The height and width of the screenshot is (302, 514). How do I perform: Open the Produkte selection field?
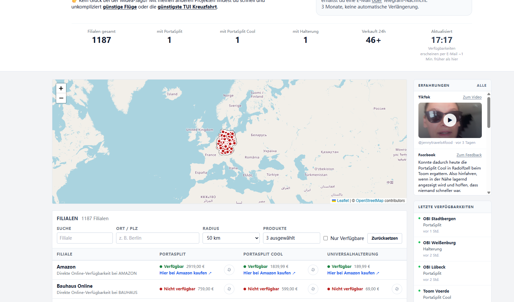[292, 238]
